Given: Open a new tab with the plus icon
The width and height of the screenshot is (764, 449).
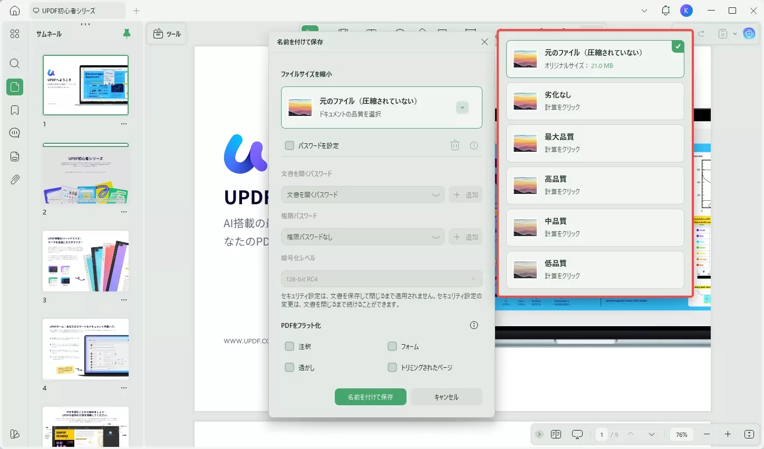Looking at the screenshot, I should pos(136,11).
